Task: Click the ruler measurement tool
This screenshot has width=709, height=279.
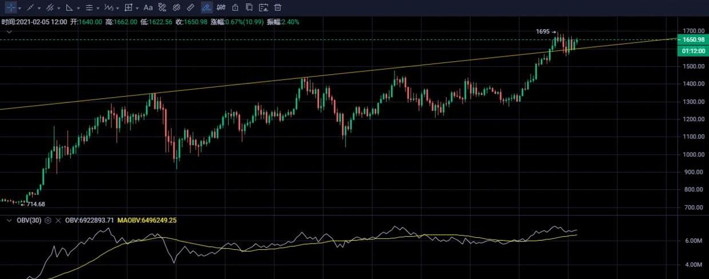Action: click(191, 7)
